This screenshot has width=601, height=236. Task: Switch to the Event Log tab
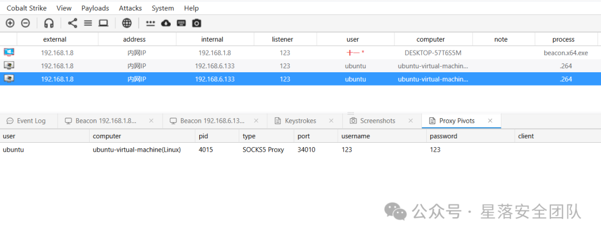(29, 121)
